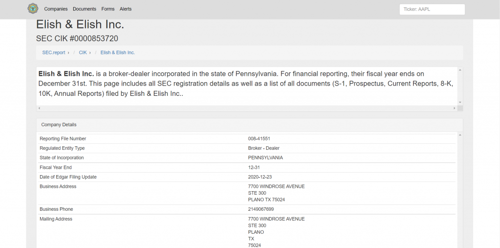500x248 pixels.
Task: Focus the Ticker search input field
Action: click(432, 9)
